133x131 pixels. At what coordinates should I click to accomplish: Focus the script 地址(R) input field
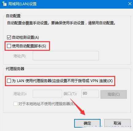tap(66, 56)
